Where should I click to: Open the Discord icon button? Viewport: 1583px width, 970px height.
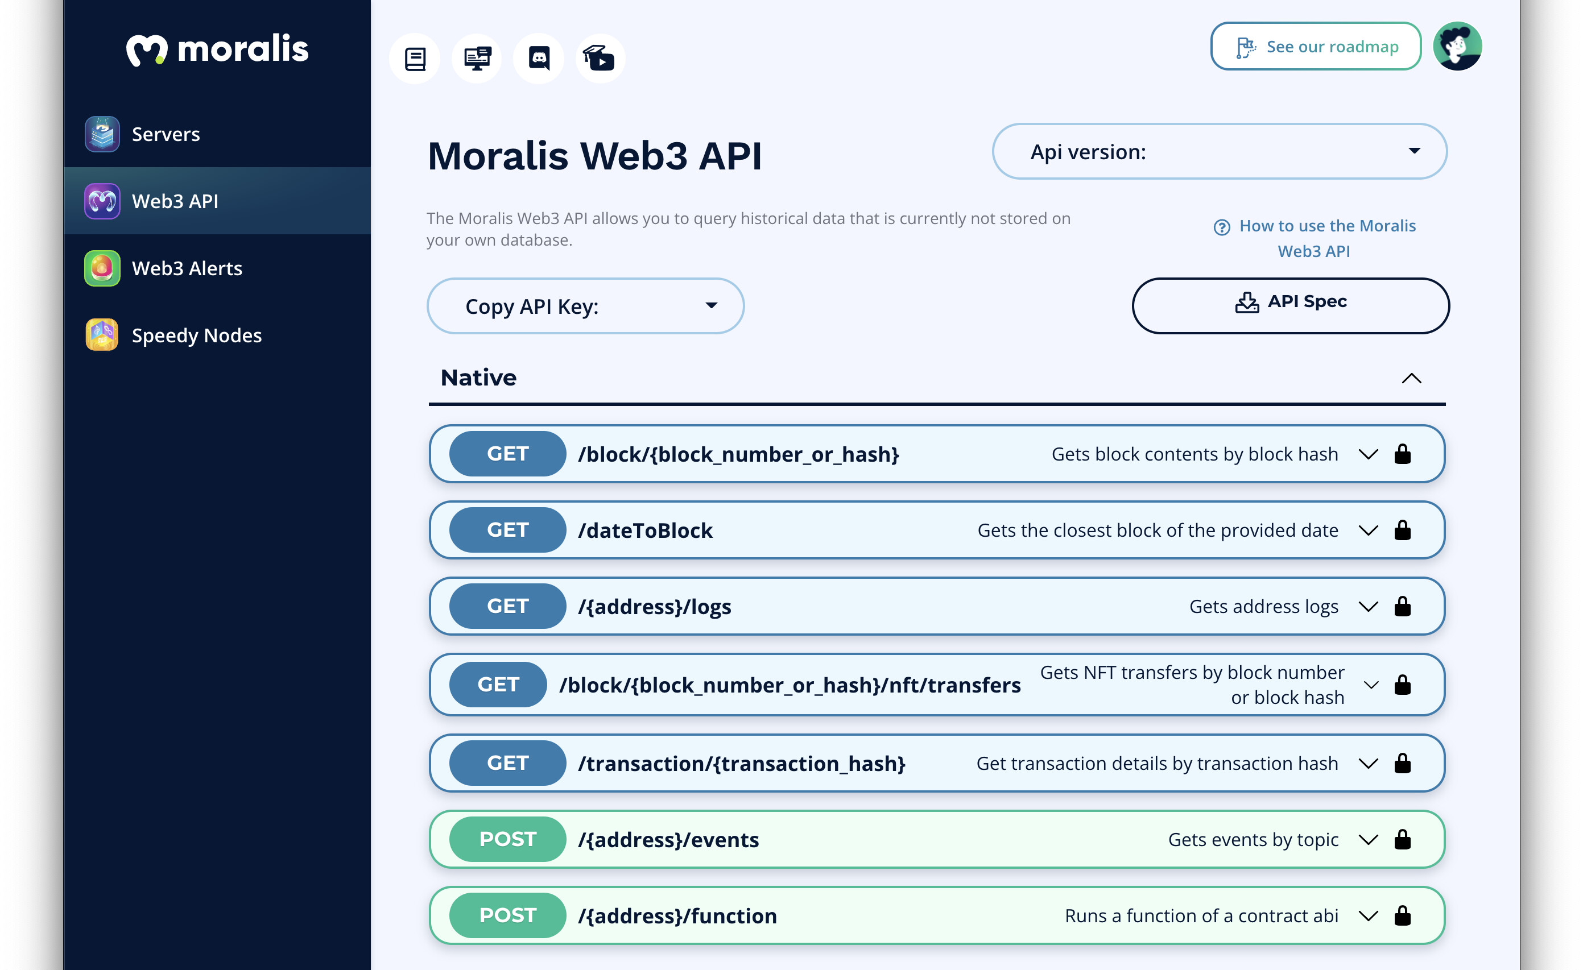538,59
